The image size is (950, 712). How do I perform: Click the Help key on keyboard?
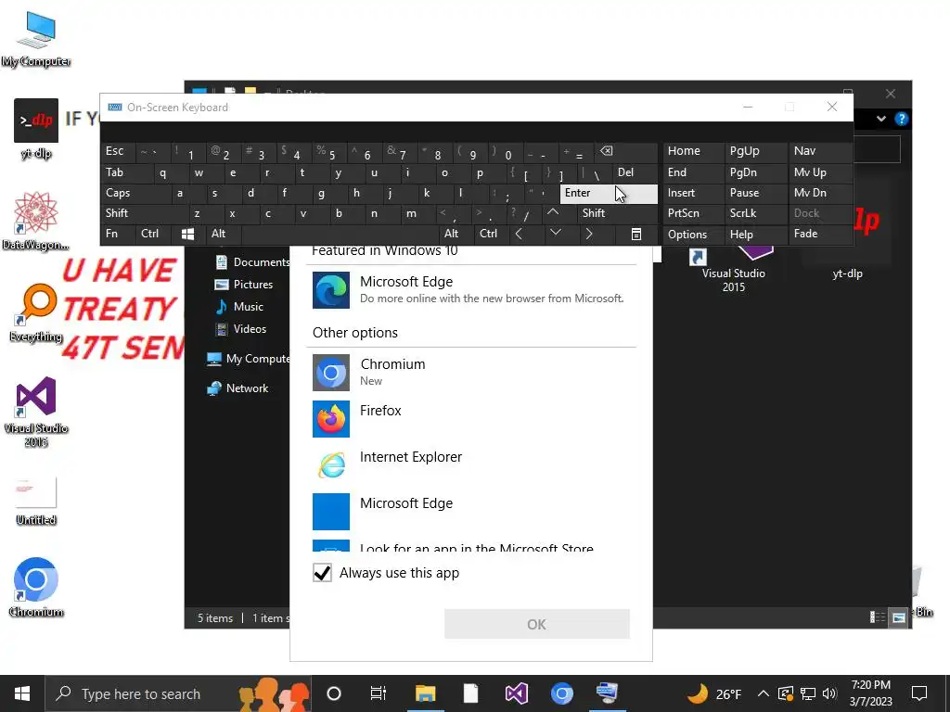[756, 235]
